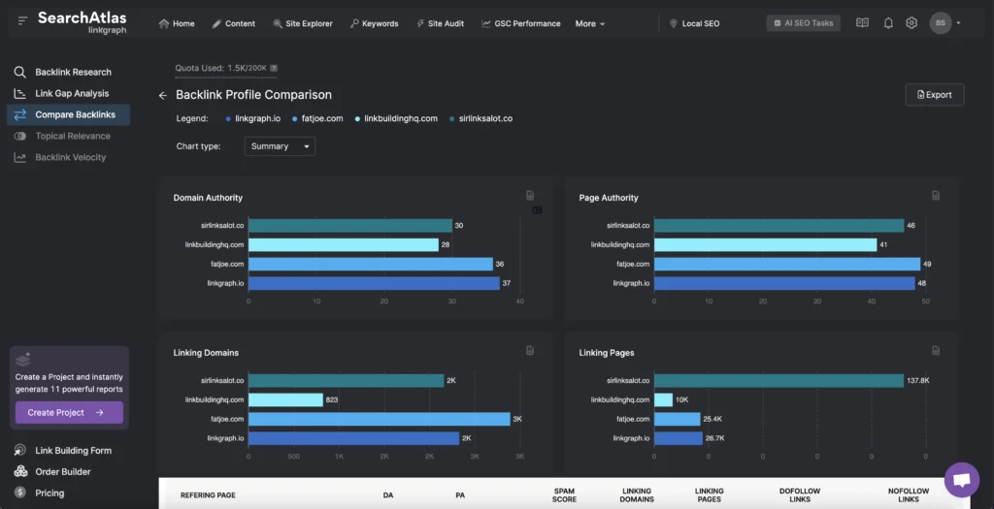Open the chat support bubble
Image resolution: width=994 pixels, height=509 pixels.
point(962,480)
